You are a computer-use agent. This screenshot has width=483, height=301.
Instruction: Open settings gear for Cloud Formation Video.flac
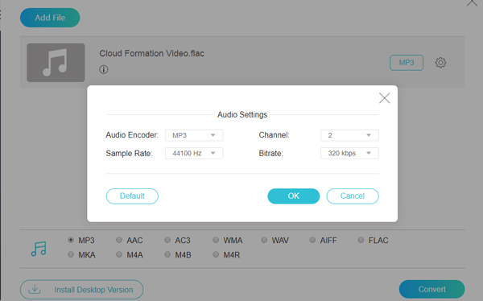click(x=440, y=63)
